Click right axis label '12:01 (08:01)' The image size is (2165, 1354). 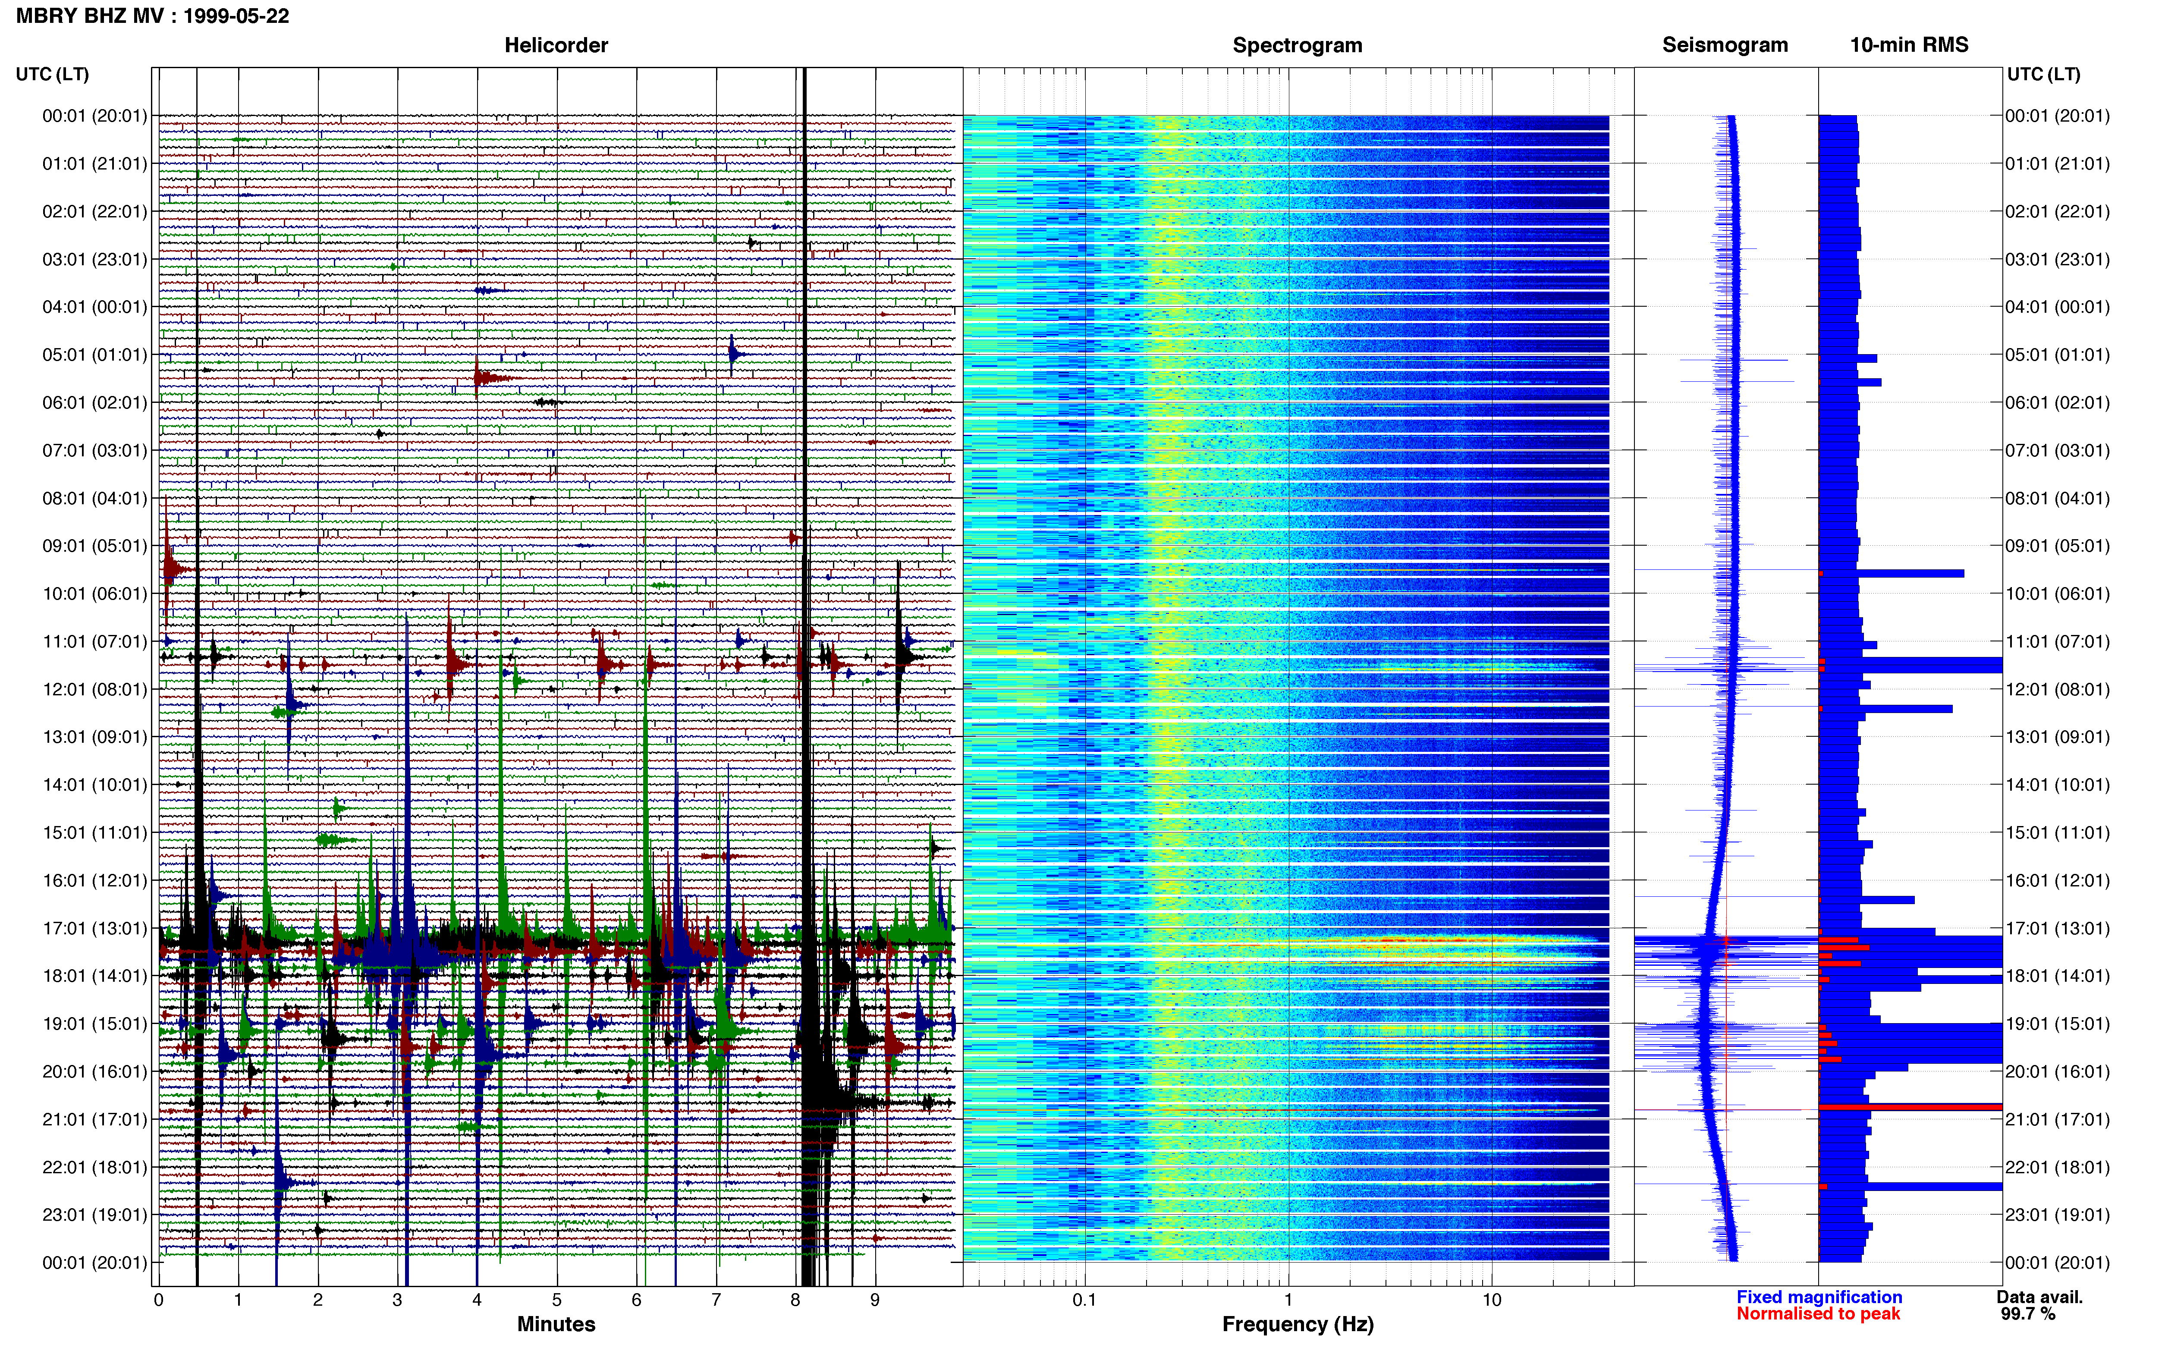(2058, 690)
